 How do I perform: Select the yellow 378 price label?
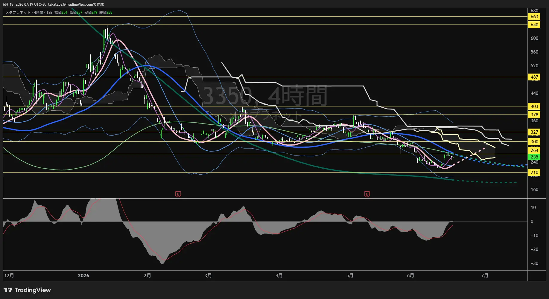point(534,115)
